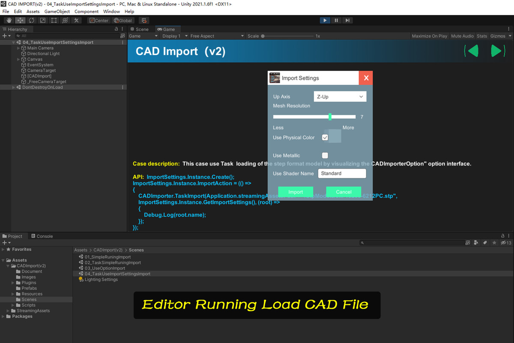This screenshot has height=343, width=514.
Task: Uncheck Use Physical Color checkbox
Action: [x=325, y=138]
